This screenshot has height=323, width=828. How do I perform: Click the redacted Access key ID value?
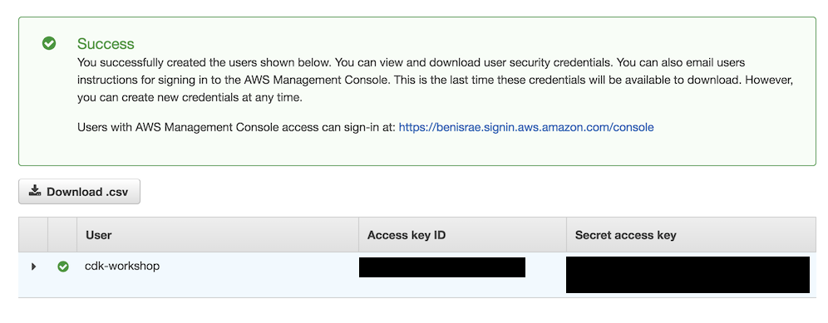[x=442, y=267]
